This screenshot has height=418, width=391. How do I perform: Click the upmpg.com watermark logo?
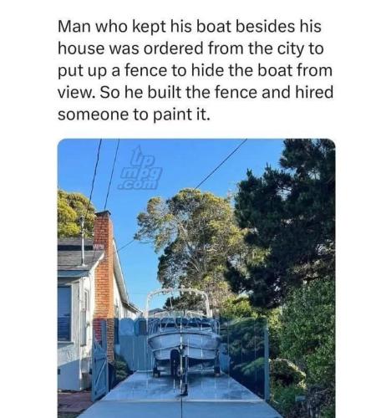click(x=140, y=168)
